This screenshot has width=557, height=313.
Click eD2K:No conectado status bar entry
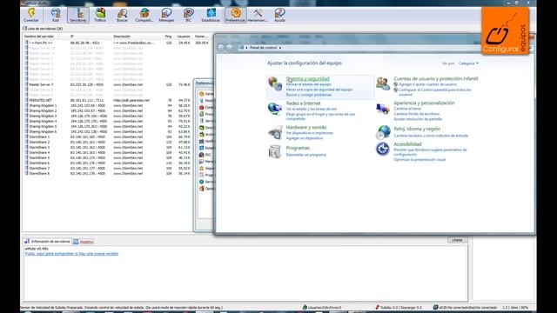coord(465,308)
